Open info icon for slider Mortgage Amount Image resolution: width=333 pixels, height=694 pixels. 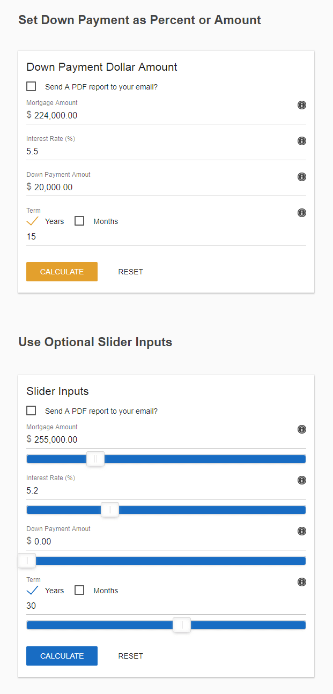[x=302, y=429]
